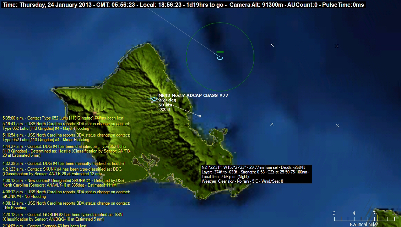Select the upper-left X reference point
Image resolution: width=401 pixels, height=227 pixels.
(x=272, y=45)
